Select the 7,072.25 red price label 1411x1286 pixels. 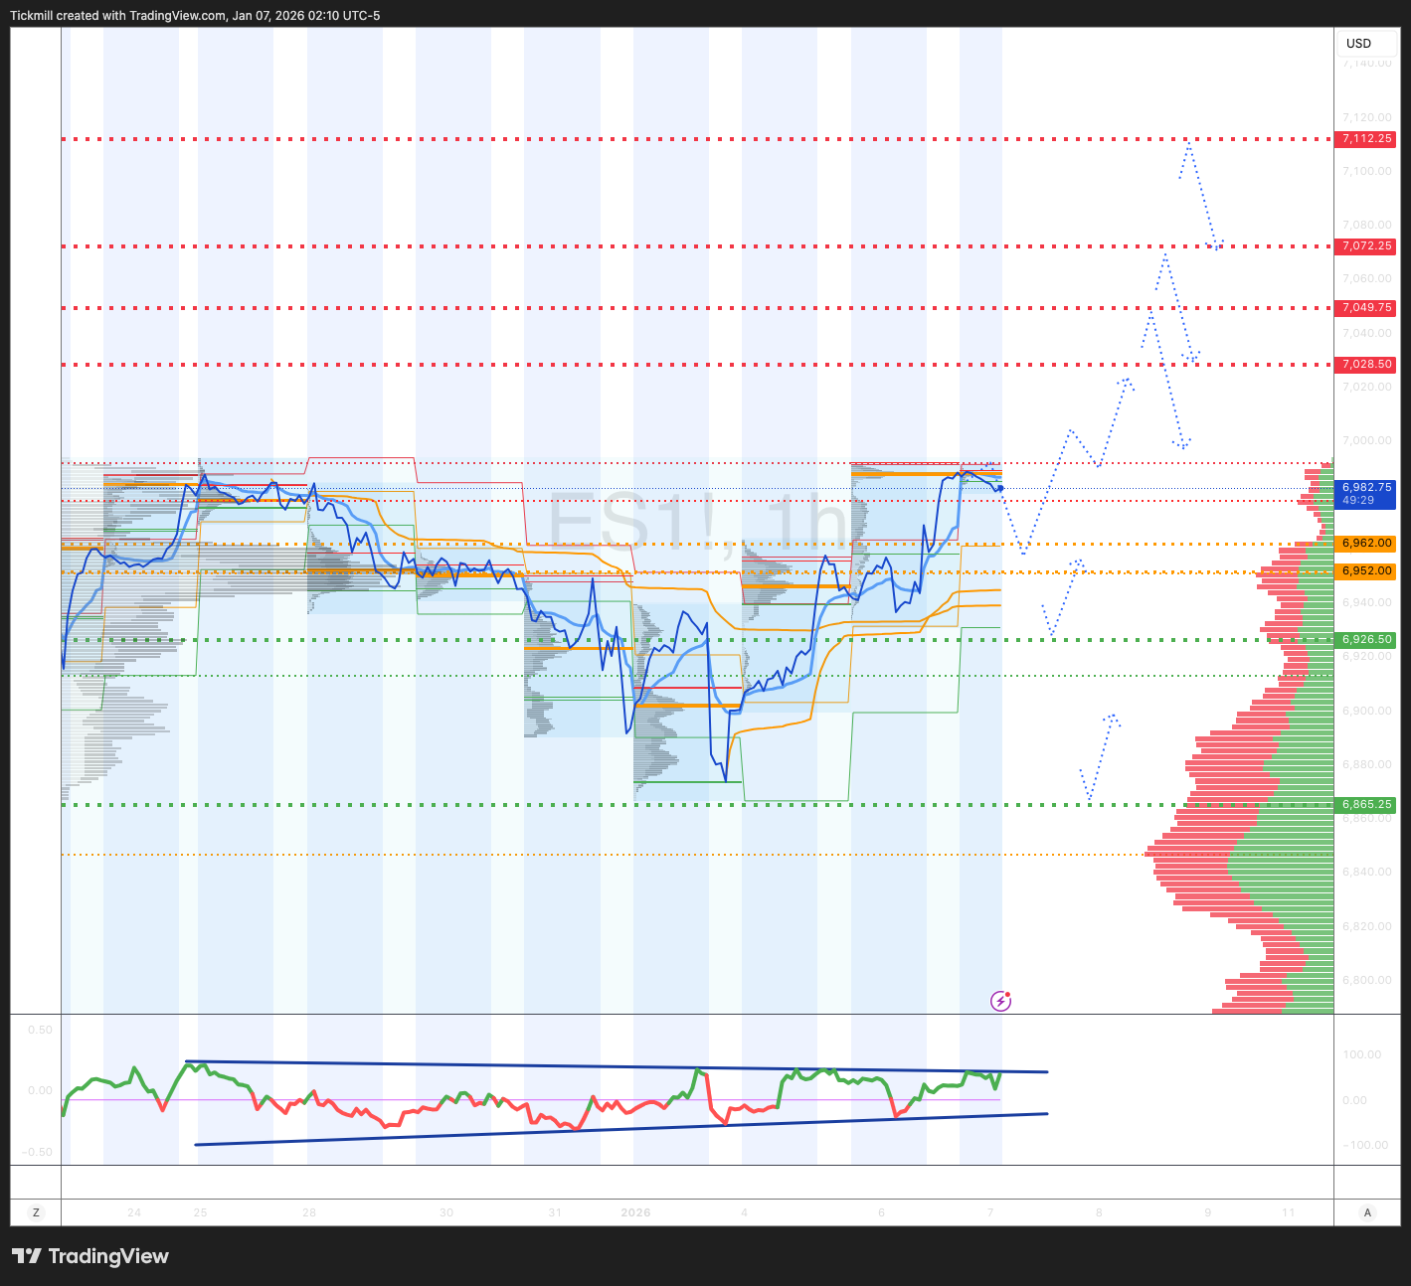tap(1366, 246)
